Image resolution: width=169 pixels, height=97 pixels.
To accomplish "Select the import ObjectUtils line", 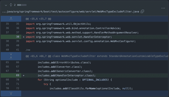I will pyautogui.click(x=58, y=24).
